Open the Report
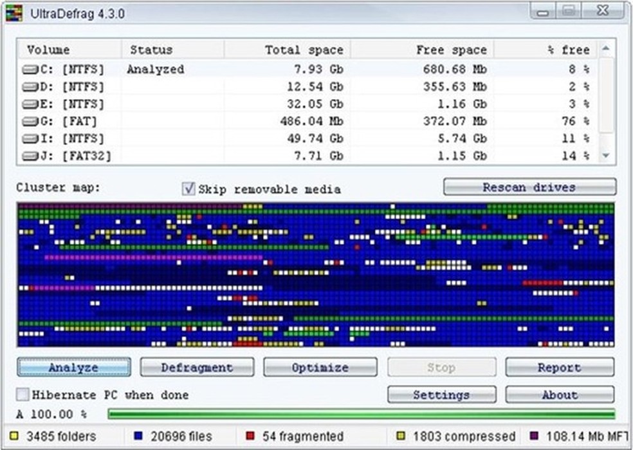Screen dimensions: 633x450 coord(560,367)
